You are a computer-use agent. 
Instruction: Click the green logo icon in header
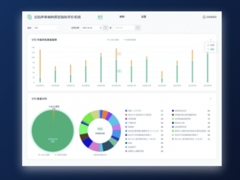coord(29,17)
